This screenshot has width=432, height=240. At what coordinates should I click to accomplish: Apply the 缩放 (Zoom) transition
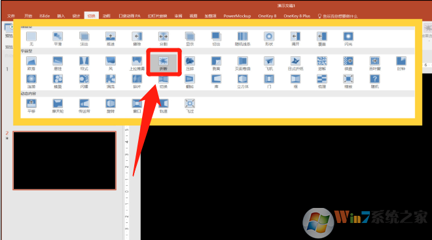[348, 82]
